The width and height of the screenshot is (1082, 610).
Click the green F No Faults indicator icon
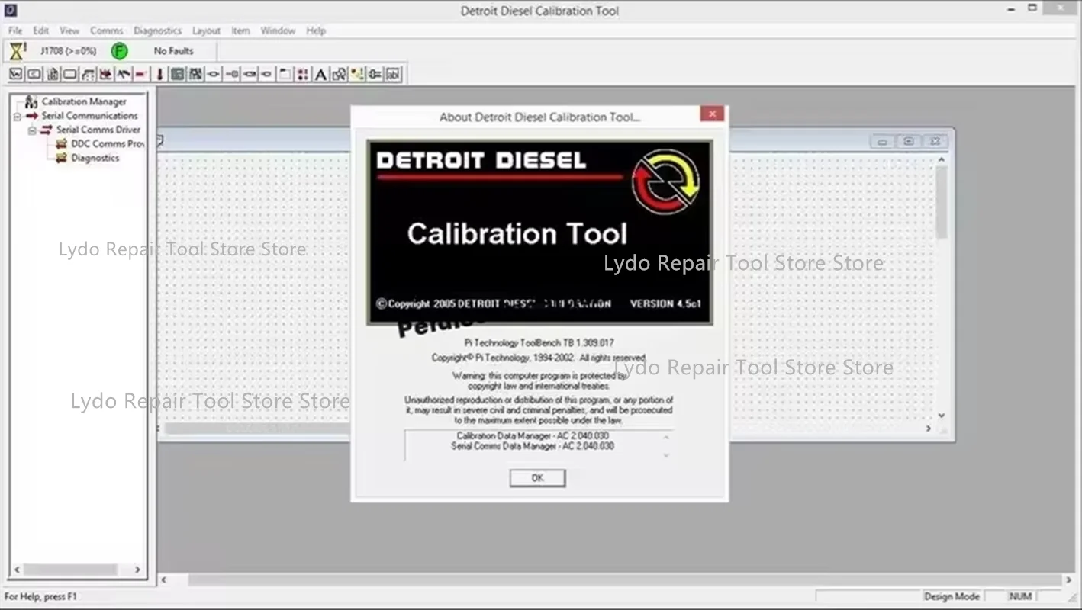tap(119, 50)
